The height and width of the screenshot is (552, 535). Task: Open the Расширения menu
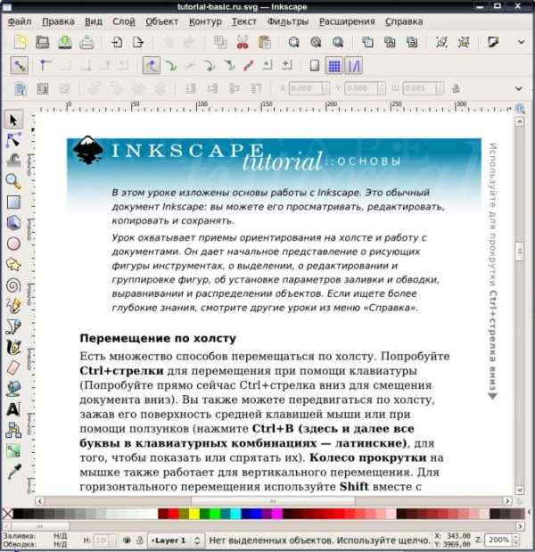347,21
